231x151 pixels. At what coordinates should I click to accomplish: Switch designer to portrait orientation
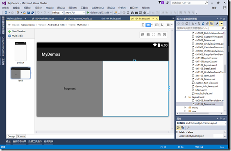(x=143, y=25)
